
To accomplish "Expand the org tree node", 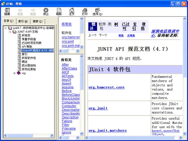I will click(x=14, y=73).
